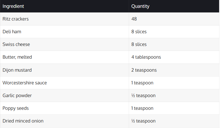Select Dried minced onion's ½ teaspoon quantity
Image resolution: width=220 pixels, height=128 pixels.
point(143,121)
